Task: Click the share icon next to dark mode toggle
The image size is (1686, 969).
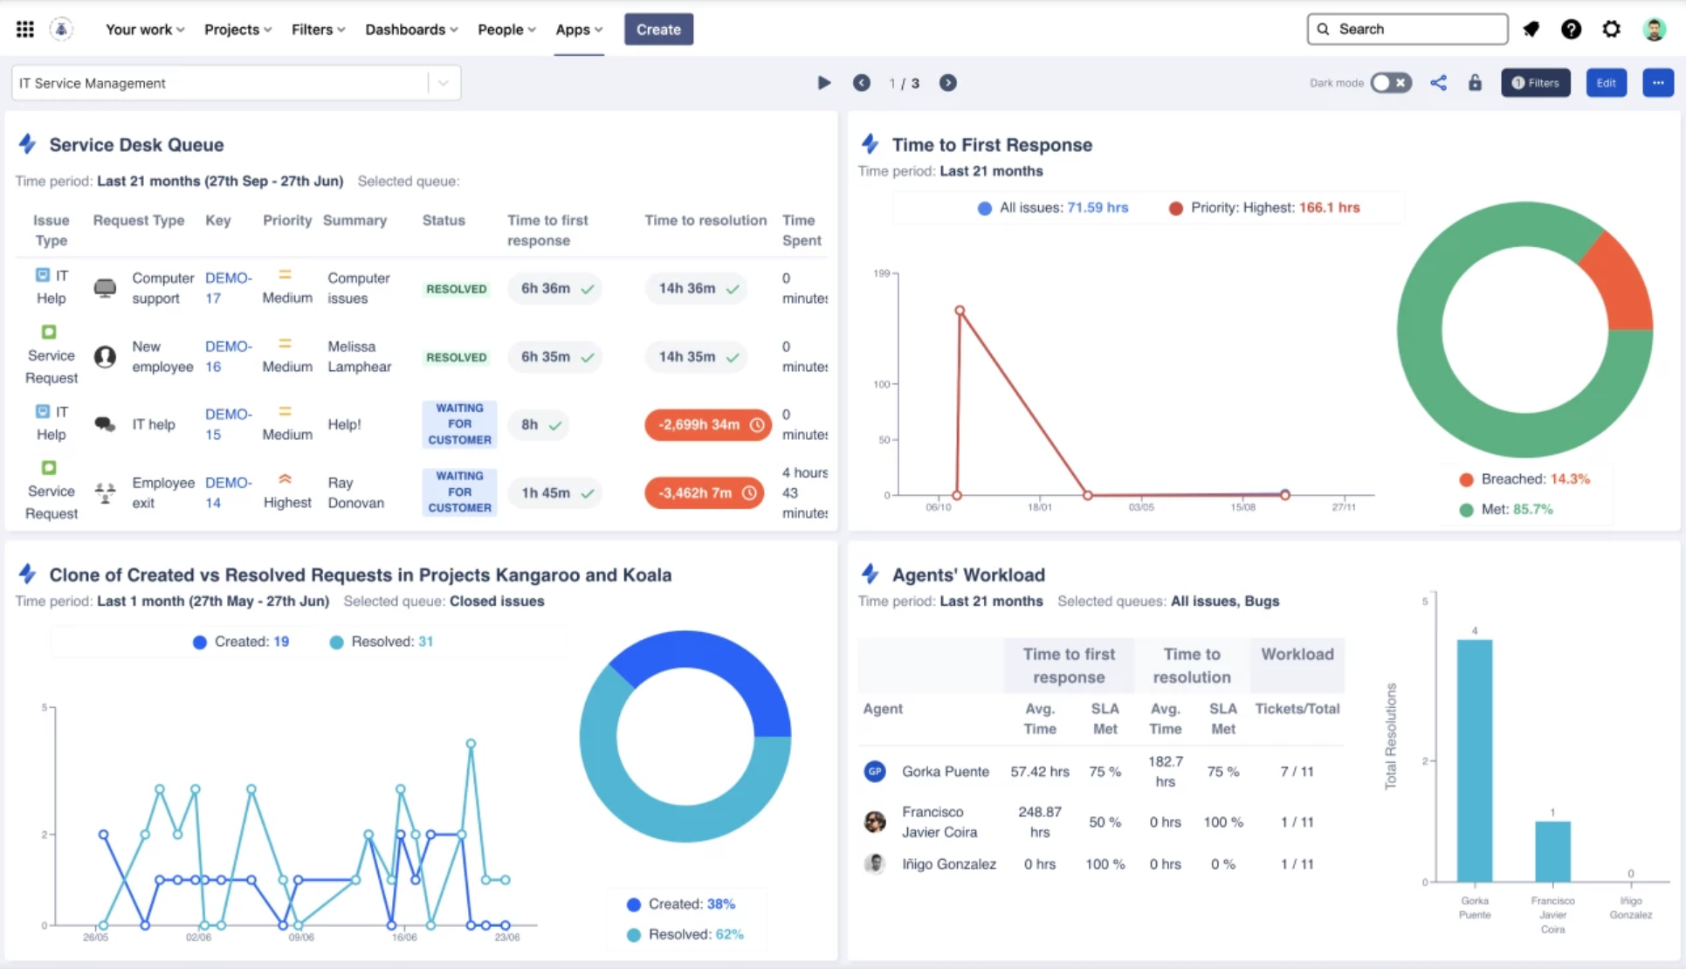Action: (x=1438, y=82)
